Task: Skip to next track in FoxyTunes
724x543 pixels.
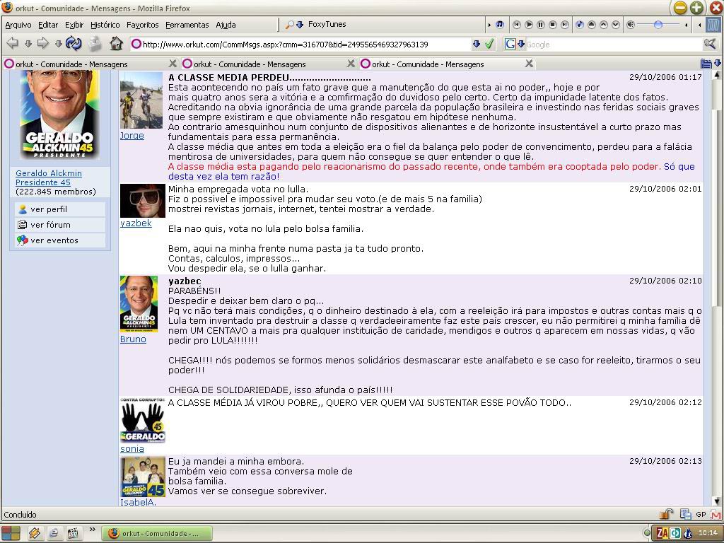Action: pyautogui.click(x=565, y=25)
